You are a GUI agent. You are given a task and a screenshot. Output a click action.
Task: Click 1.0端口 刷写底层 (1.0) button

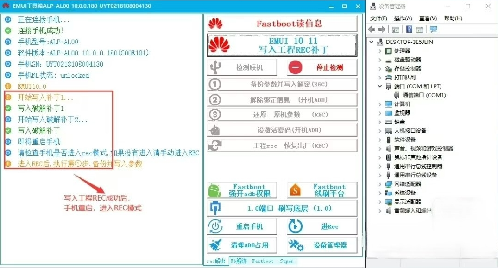tap(282, 208)
